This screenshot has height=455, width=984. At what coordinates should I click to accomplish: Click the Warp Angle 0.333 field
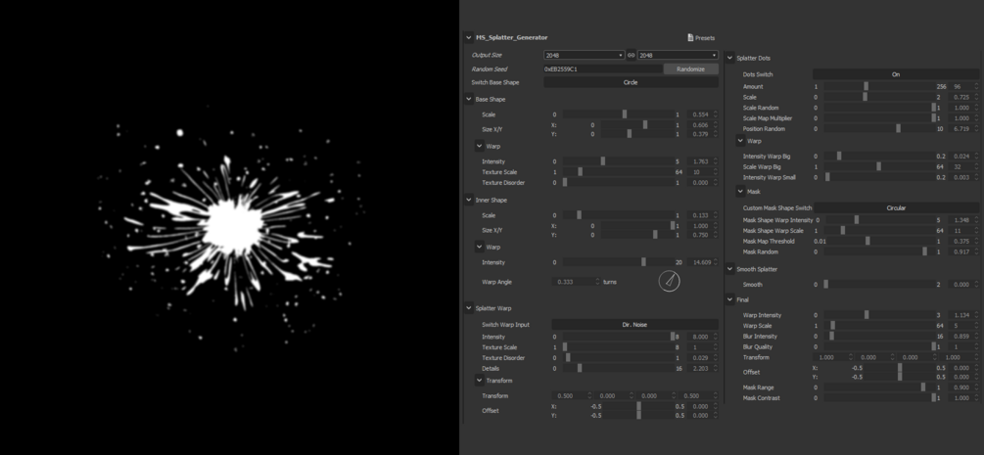click(573, 282)
